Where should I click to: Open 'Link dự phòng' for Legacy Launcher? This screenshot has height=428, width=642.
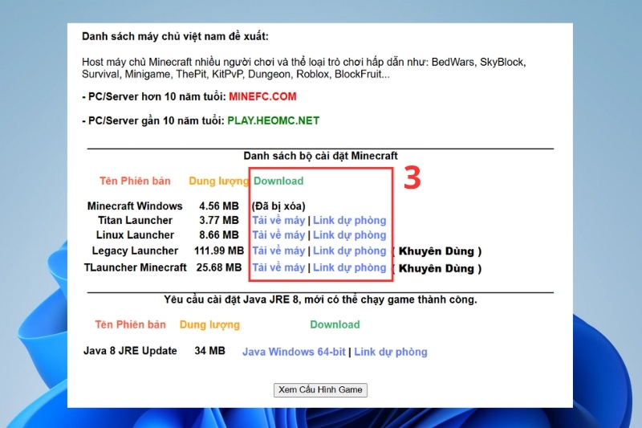tap(350, 251)
